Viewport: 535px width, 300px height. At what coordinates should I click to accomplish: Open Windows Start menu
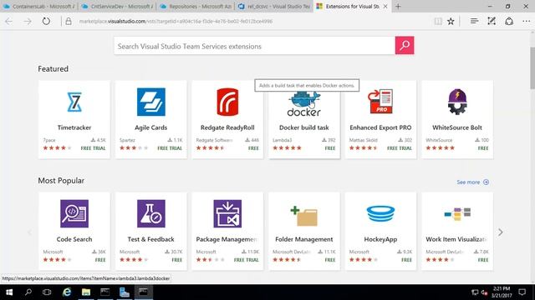tap(9, 292)
